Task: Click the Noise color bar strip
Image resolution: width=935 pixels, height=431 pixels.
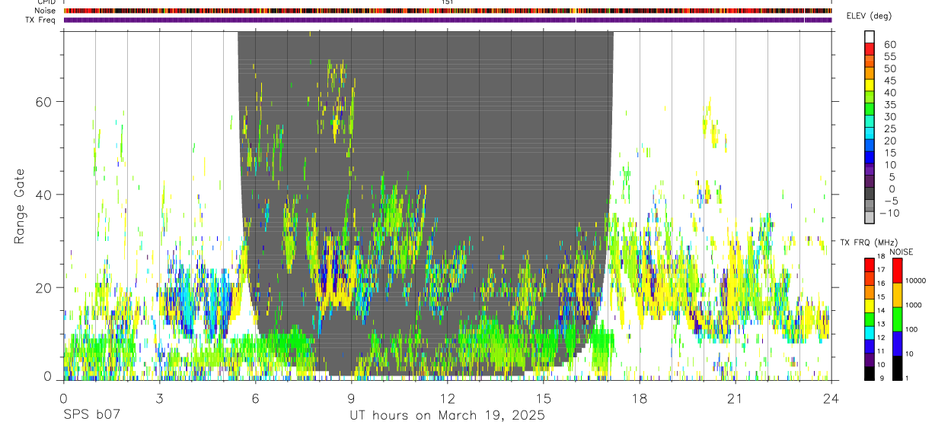Action: [448, 11]
